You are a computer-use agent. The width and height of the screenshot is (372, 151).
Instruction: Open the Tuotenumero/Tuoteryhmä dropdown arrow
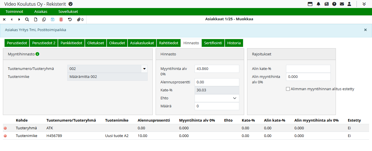pyautogui.click(x=144, y=69)
